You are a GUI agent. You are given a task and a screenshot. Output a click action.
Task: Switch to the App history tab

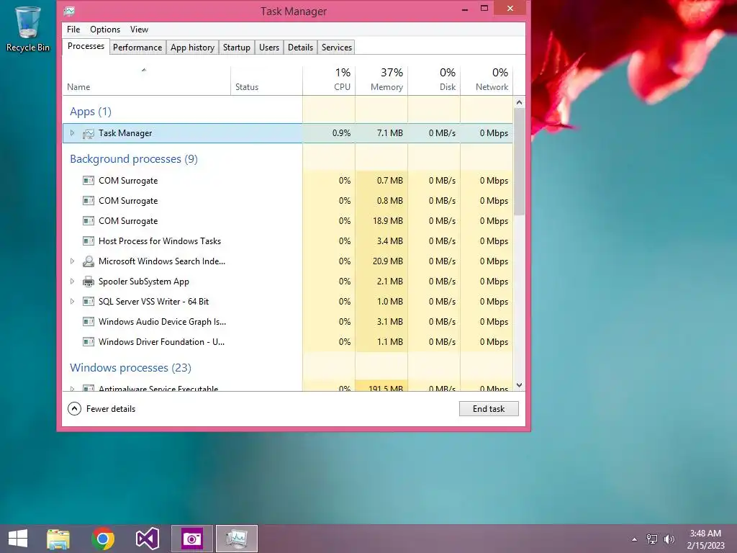point(192,48)
